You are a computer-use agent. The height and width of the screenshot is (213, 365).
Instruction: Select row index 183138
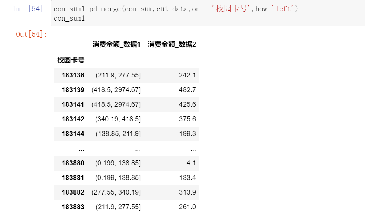[73, 75]
